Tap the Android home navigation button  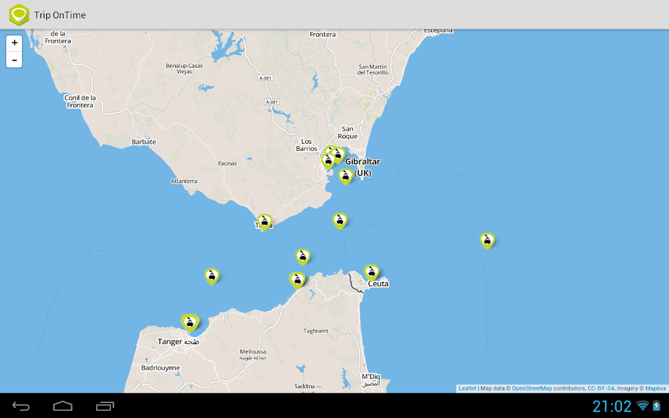(x=63, y=406)
